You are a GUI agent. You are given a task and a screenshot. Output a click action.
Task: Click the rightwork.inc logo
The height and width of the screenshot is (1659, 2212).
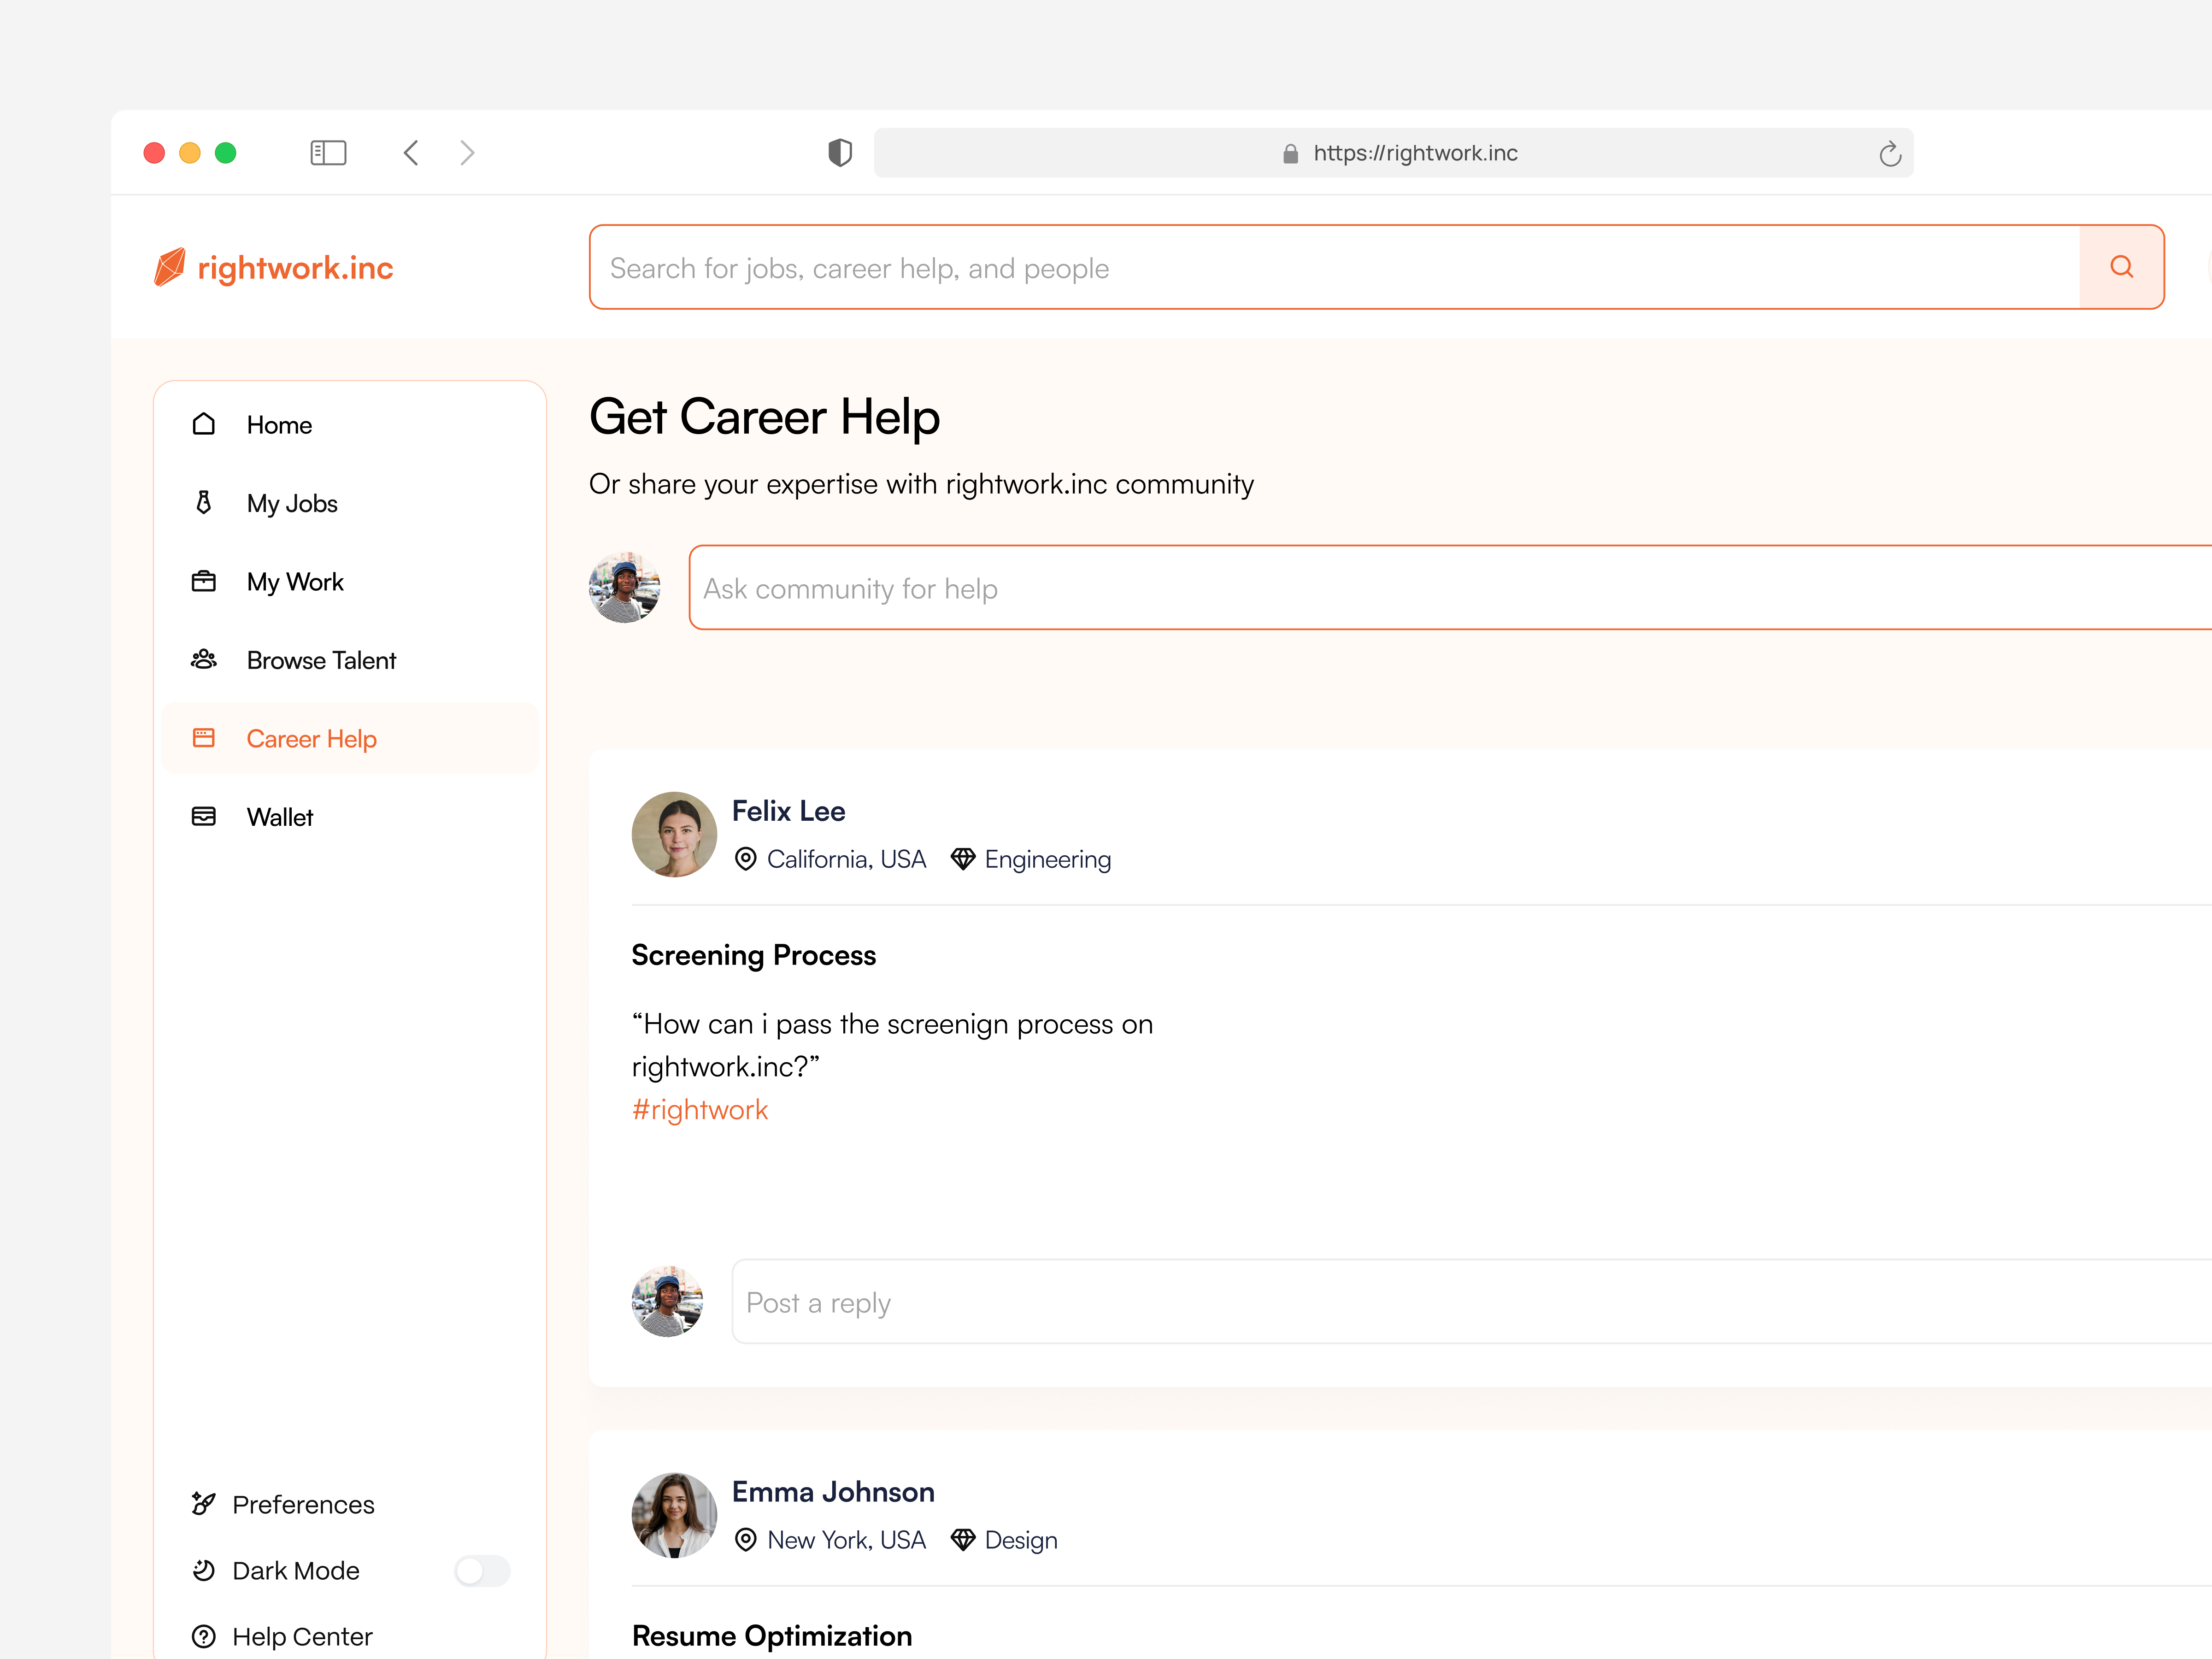click(x=272, y=267)
